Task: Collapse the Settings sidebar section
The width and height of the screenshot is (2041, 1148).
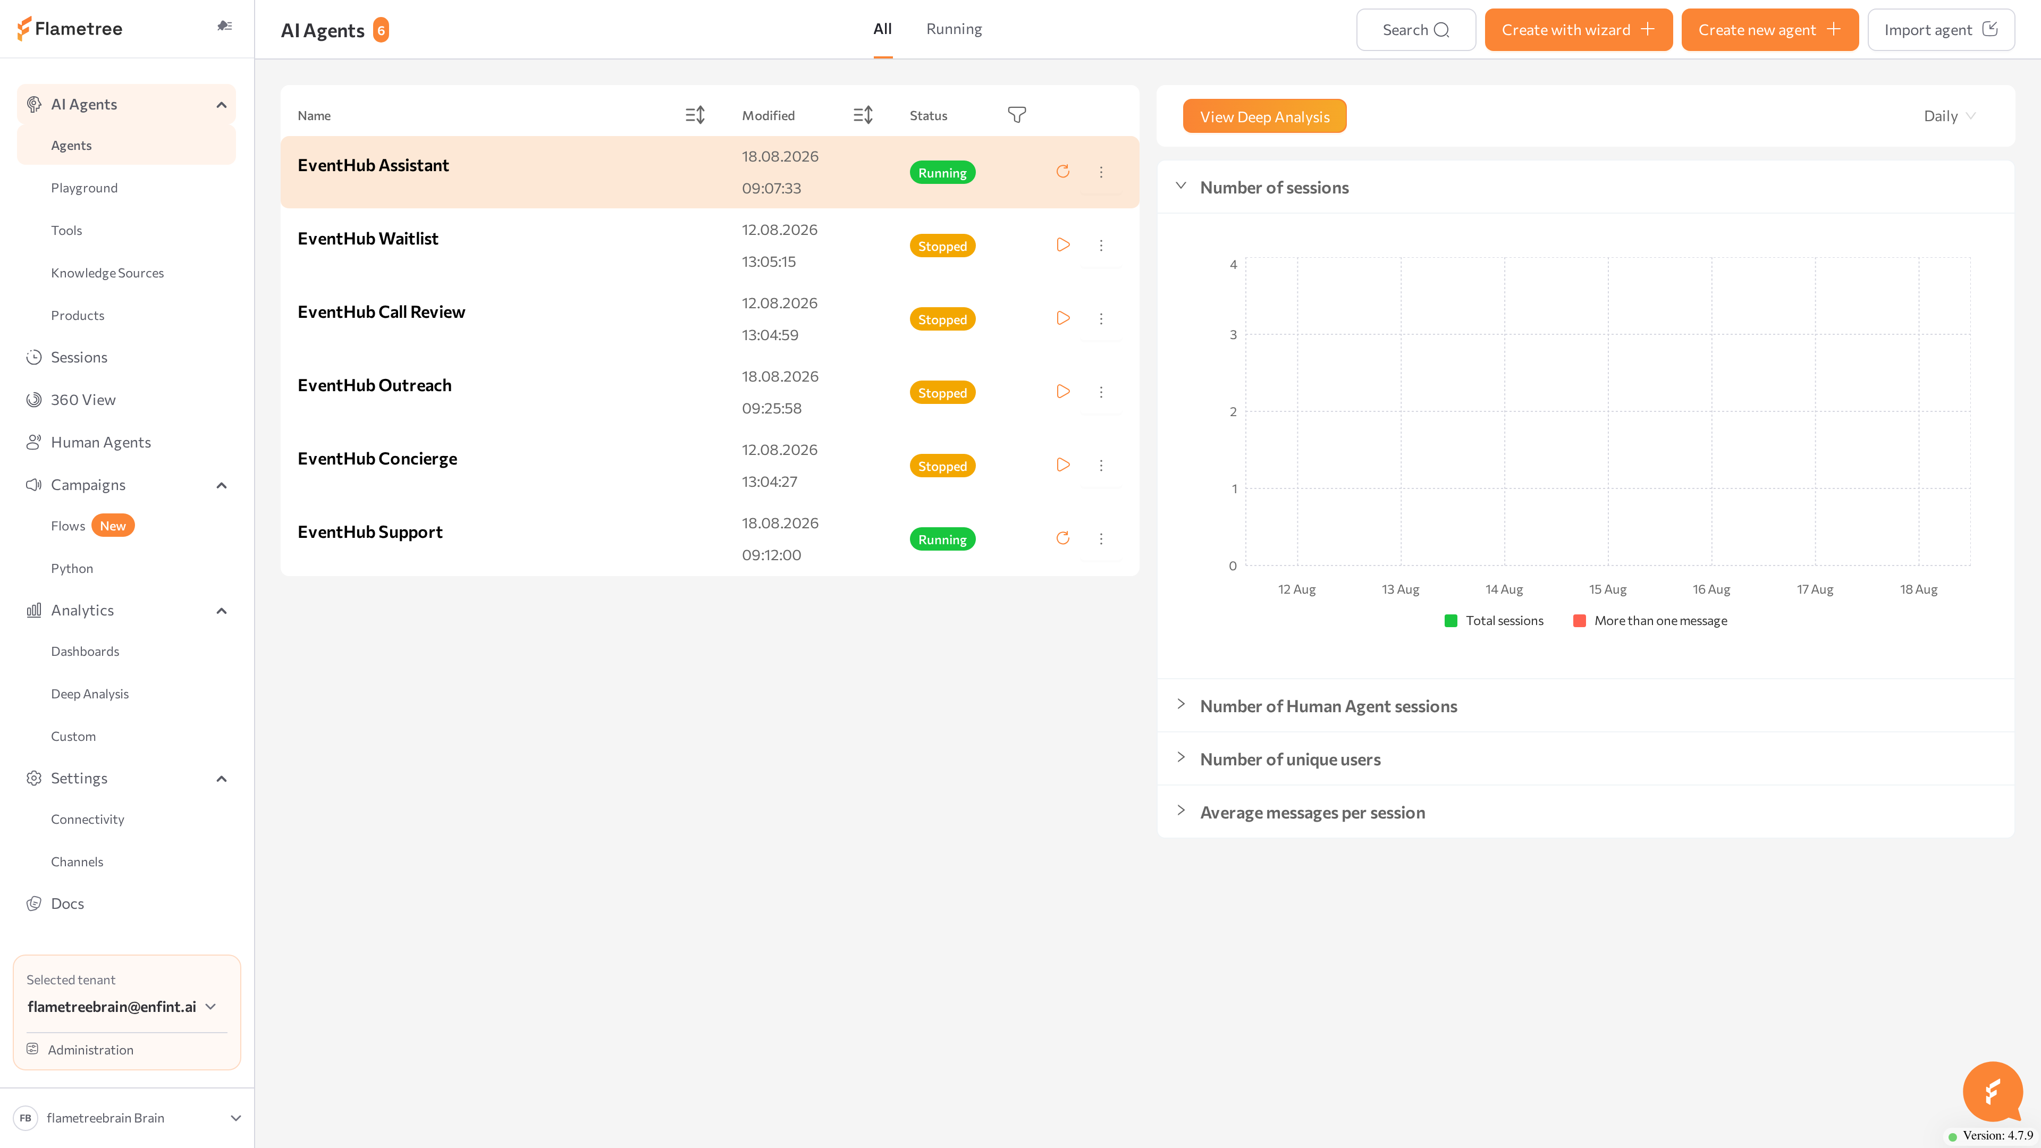Action: tap(221, 779)
